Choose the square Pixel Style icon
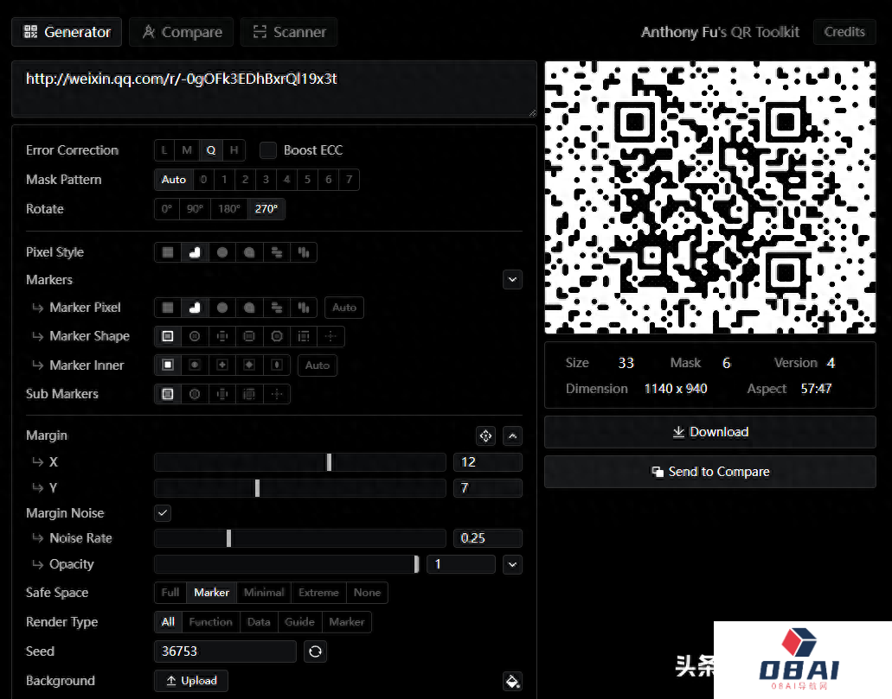Viewport: 892px width, 699px height. pos(168,252)
